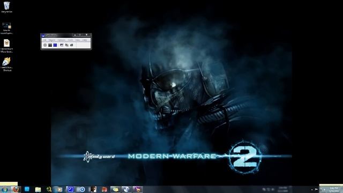Image resolution: width=343 pixels, height=193 pixels.
Task: Select the document desktop icon with page
Action: [7, 46]
